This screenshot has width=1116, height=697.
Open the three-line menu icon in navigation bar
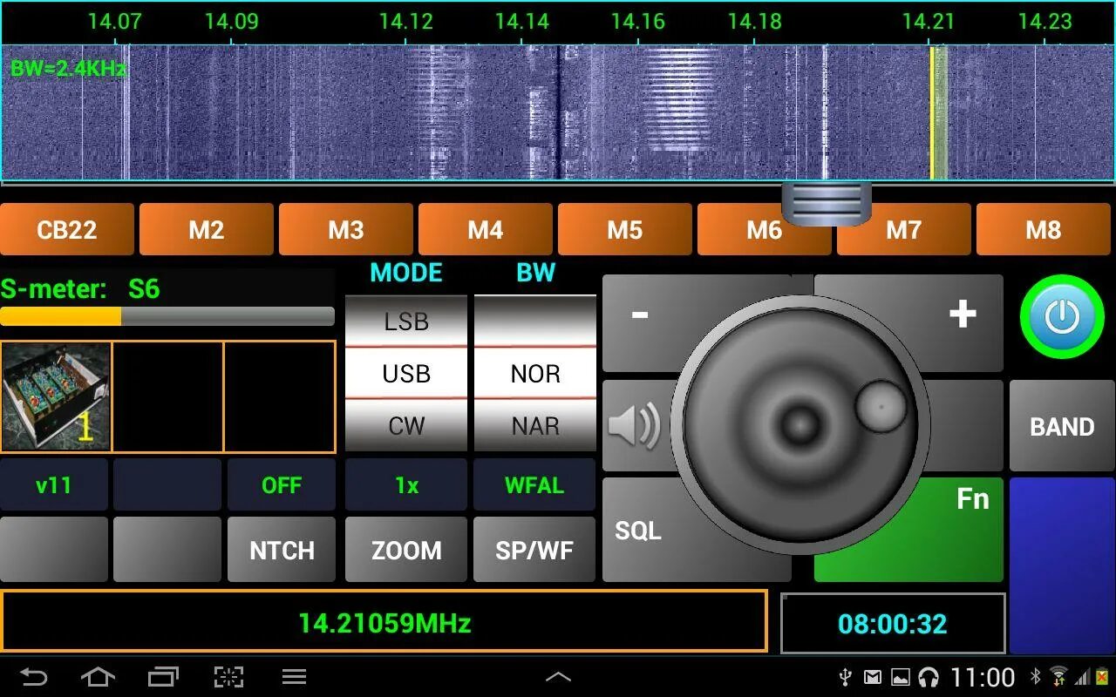tap(294, 676)
